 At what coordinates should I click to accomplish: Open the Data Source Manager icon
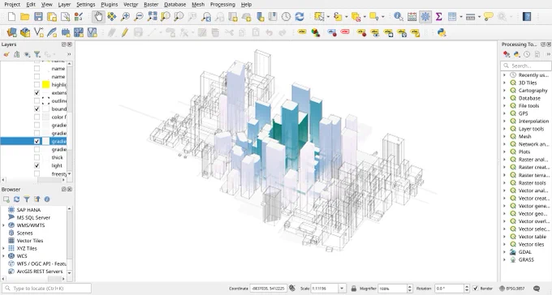click(11, 32)
